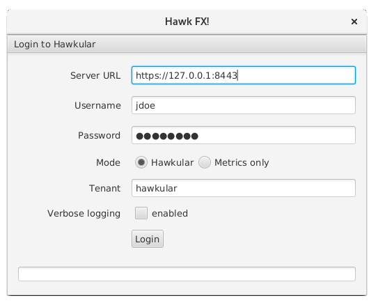Click the Mode label
Image resolution: width=378 pixels, height=305 pixels.
click(x=108, y=162)
